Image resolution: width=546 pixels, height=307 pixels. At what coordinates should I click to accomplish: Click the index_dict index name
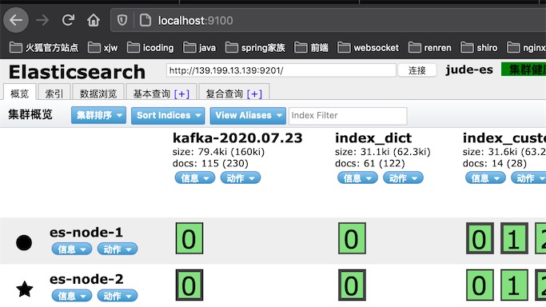(373, 138)
